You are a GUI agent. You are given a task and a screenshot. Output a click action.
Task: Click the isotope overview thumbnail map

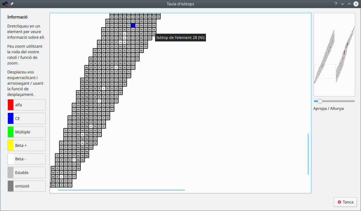pos(334,55)
